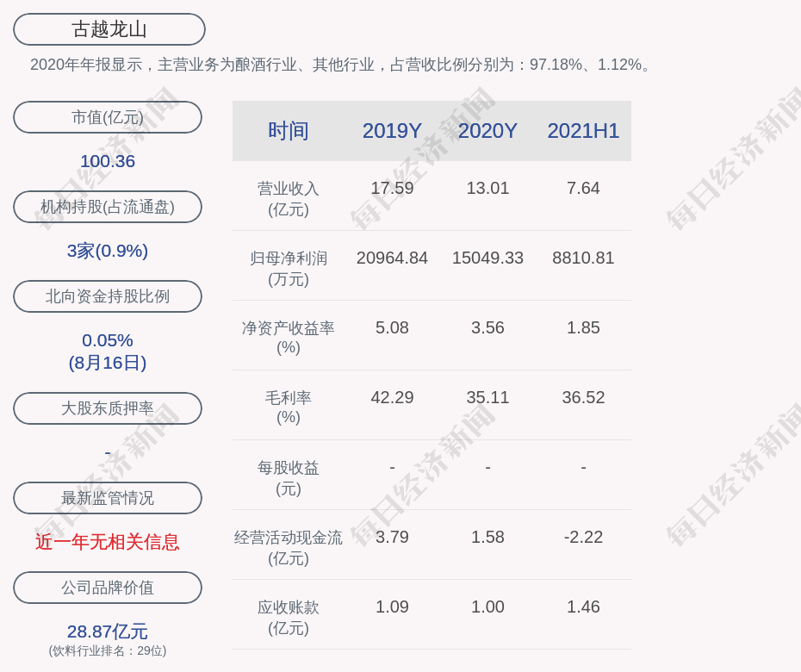Click the 机构持股(占流通盘) pill
The image size is (801, 672).
click(108, 207)
